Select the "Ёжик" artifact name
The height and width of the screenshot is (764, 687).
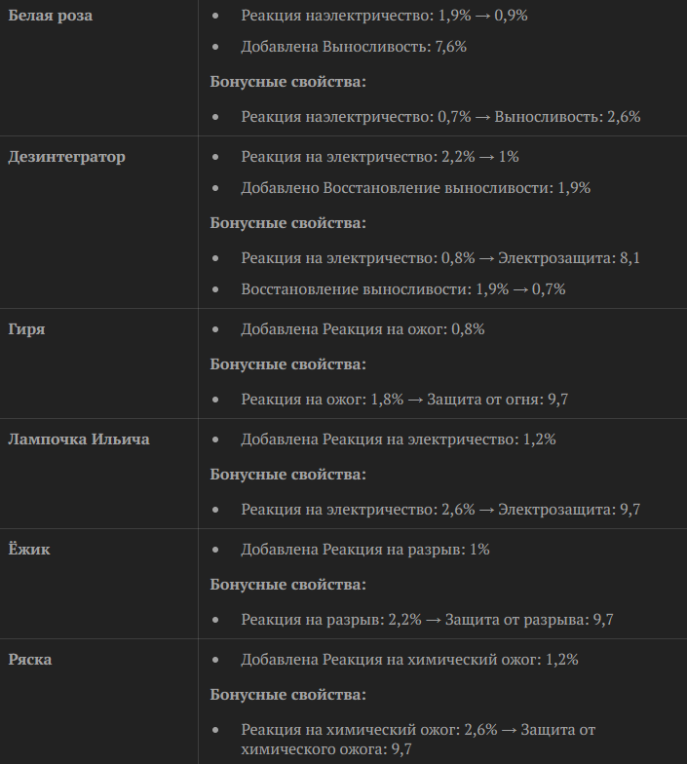coord(29,550)
